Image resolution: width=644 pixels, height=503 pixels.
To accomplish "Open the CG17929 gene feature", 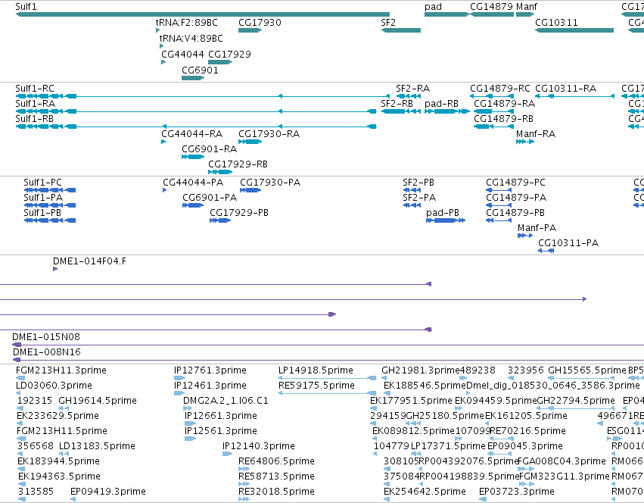I will [220, 62].
